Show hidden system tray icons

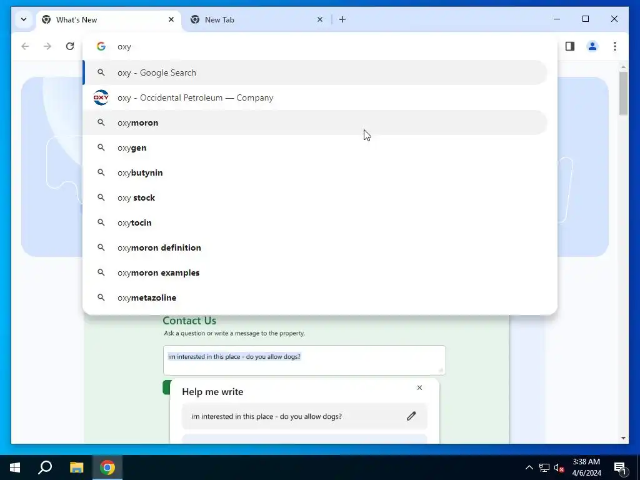[x=529, y=467]
